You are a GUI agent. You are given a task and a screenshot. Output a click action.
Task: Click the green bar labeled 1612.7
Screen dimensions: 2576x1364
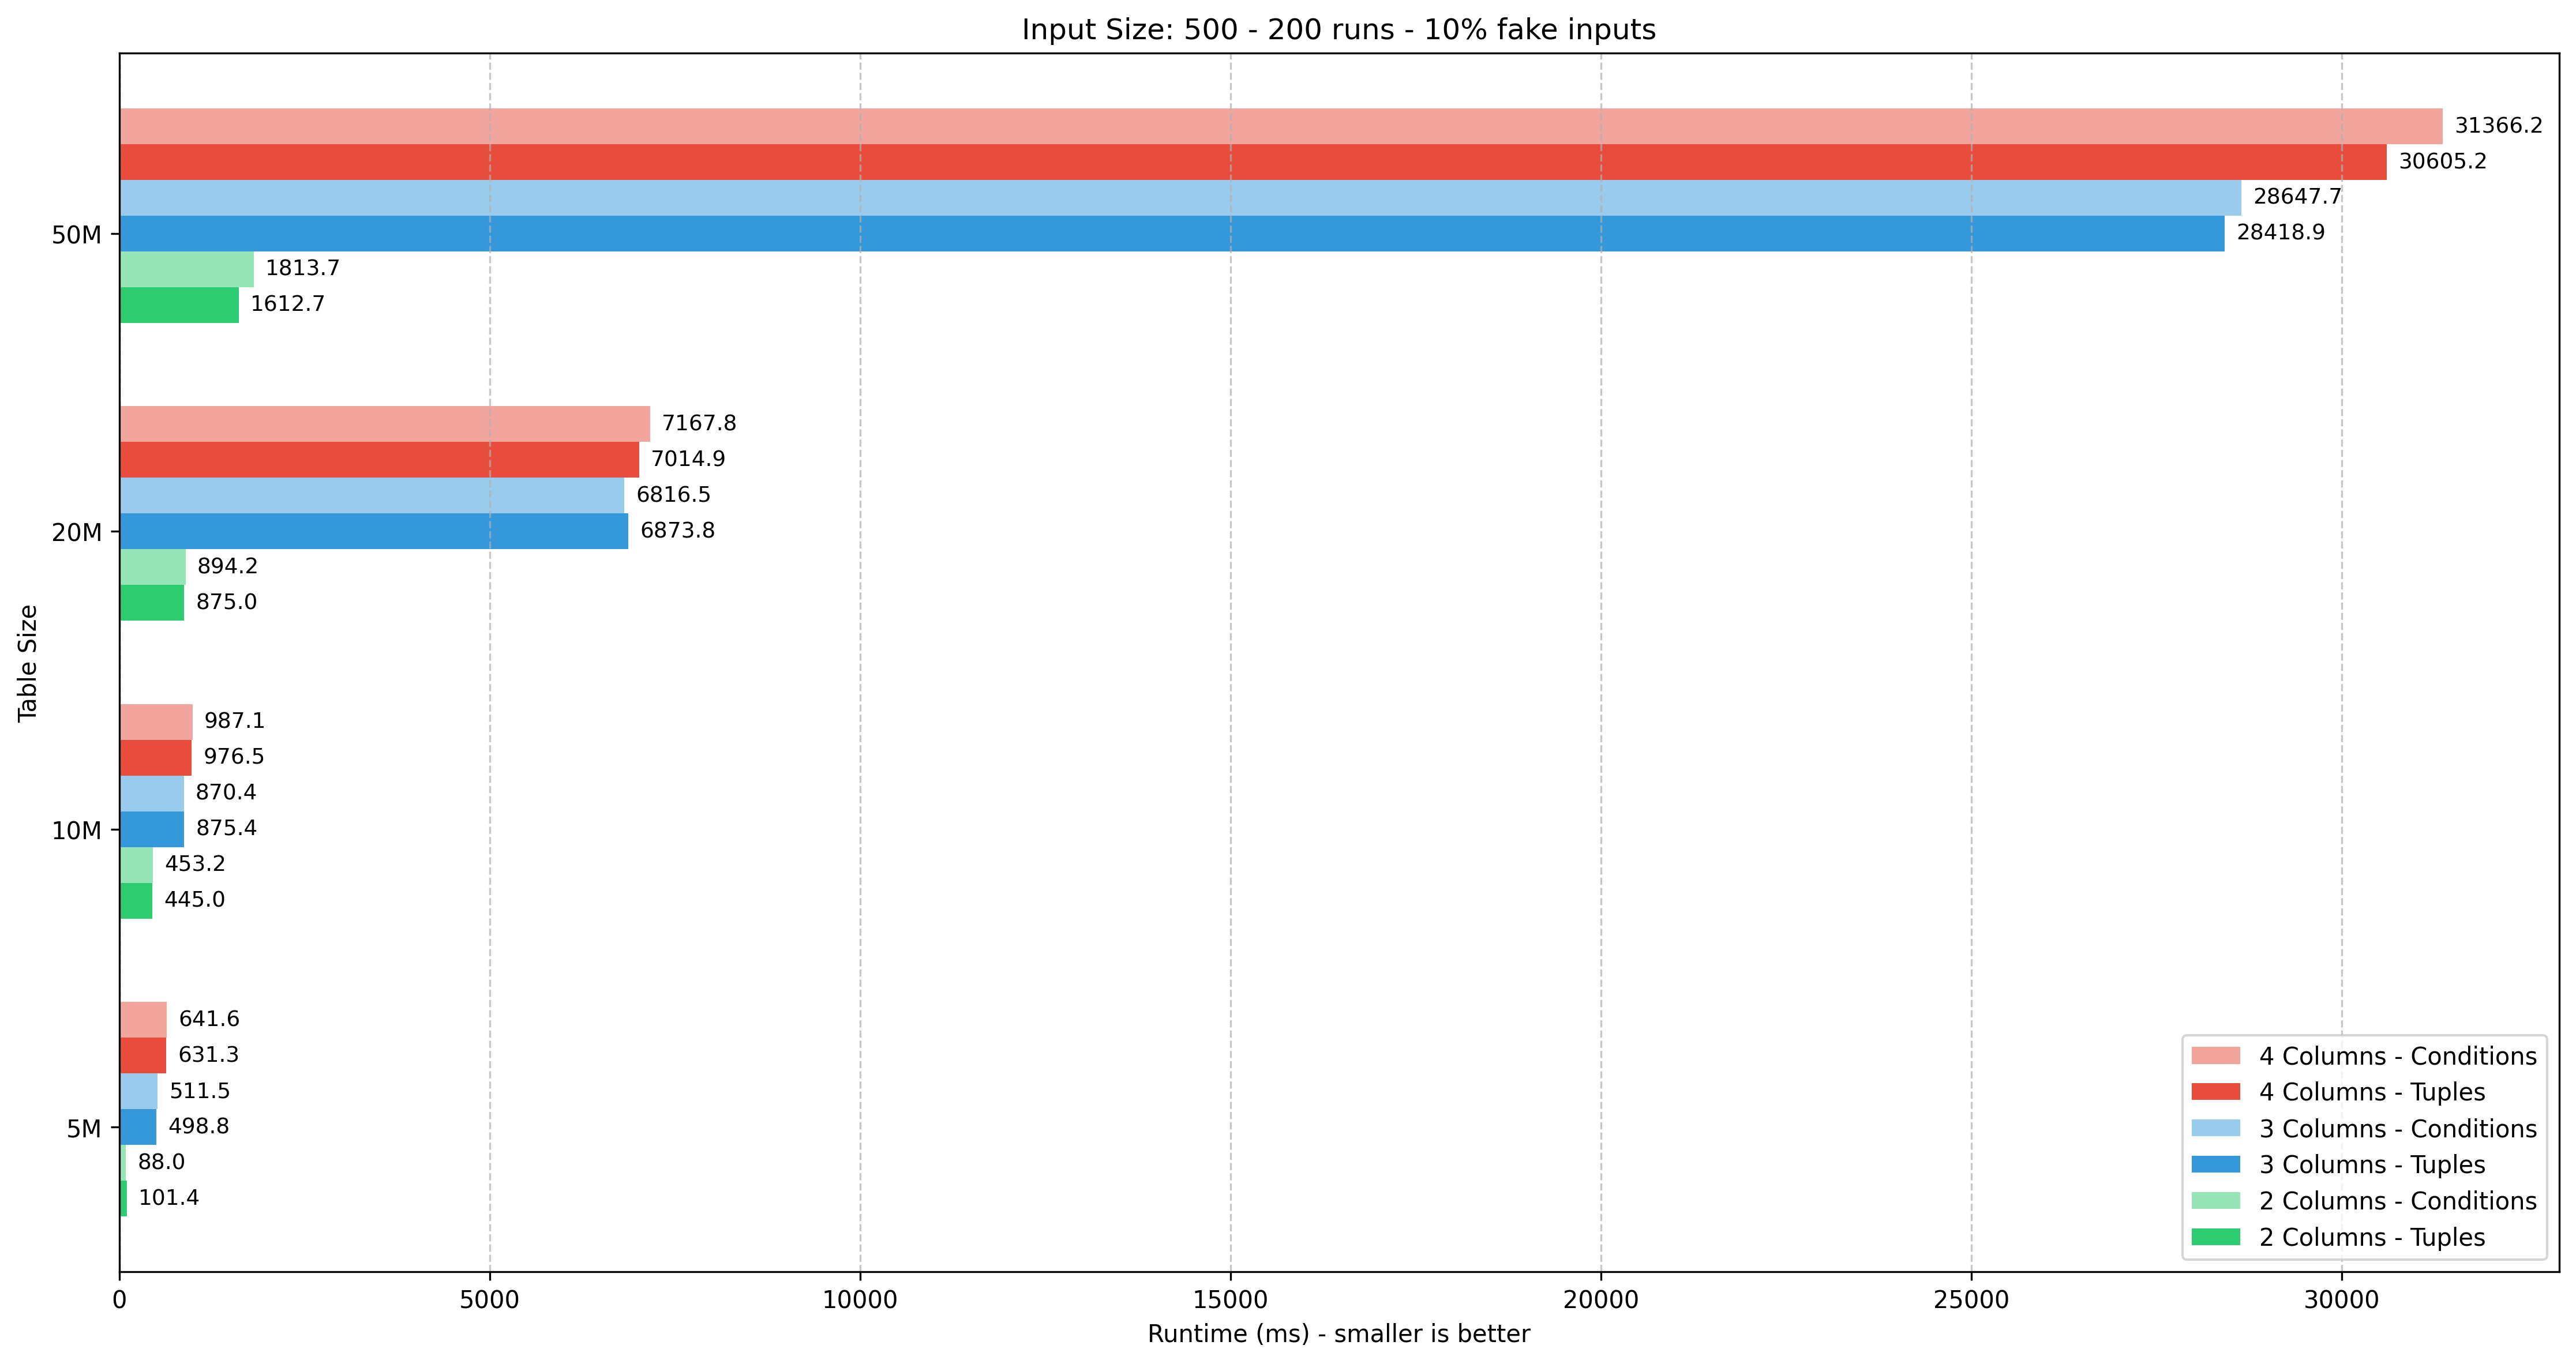tap(179, 305)
